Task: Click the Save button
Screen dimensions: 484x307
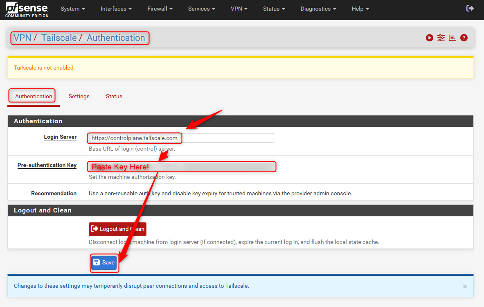Action: 104,262
